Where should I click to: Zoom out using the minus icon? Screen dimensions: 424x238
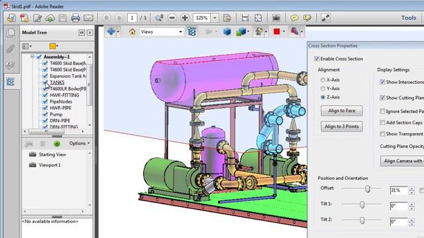[172, 18]
